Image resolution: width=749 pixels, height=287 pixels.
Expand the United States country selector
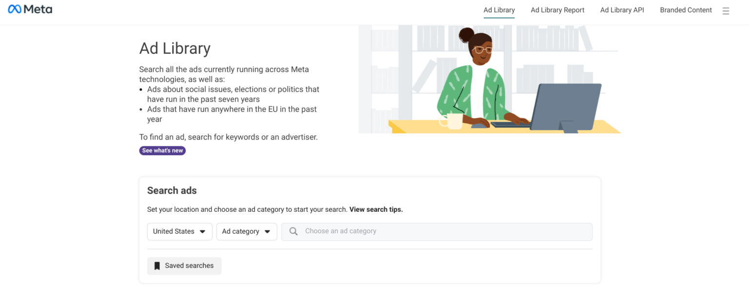point(179,231)
